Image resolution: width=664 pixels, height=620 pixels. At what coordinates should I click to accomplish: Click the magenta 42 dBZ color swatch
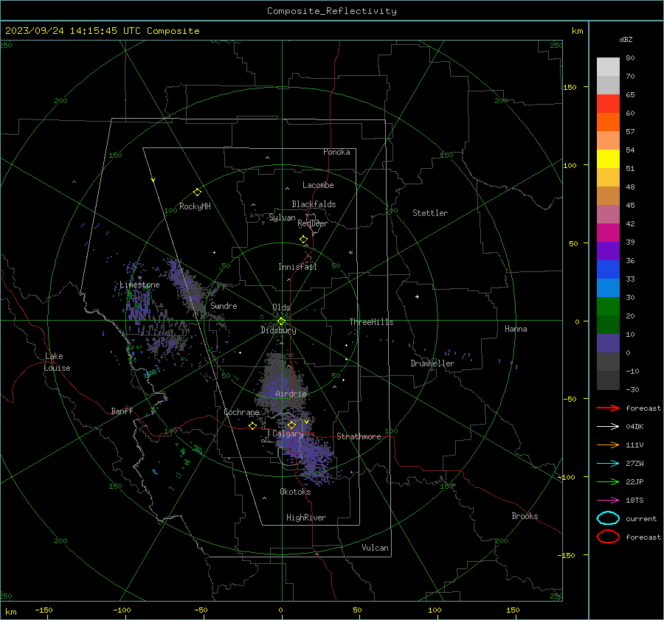point(608,232)
